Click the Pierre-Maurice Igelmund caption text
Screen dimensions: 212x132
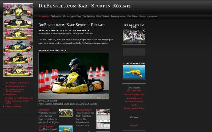point(67,104)
